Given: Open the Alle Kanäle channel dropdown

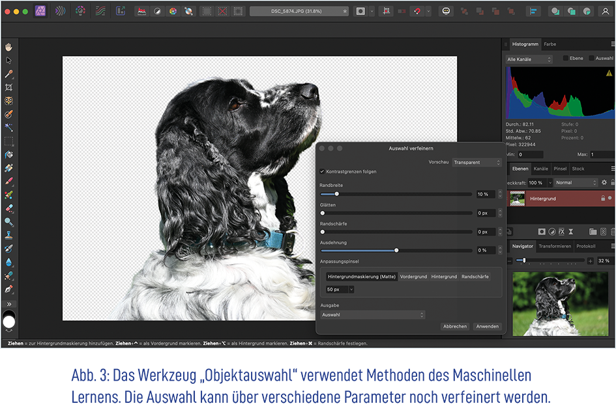Looking at the screenshot, I should tap(529, 59).
